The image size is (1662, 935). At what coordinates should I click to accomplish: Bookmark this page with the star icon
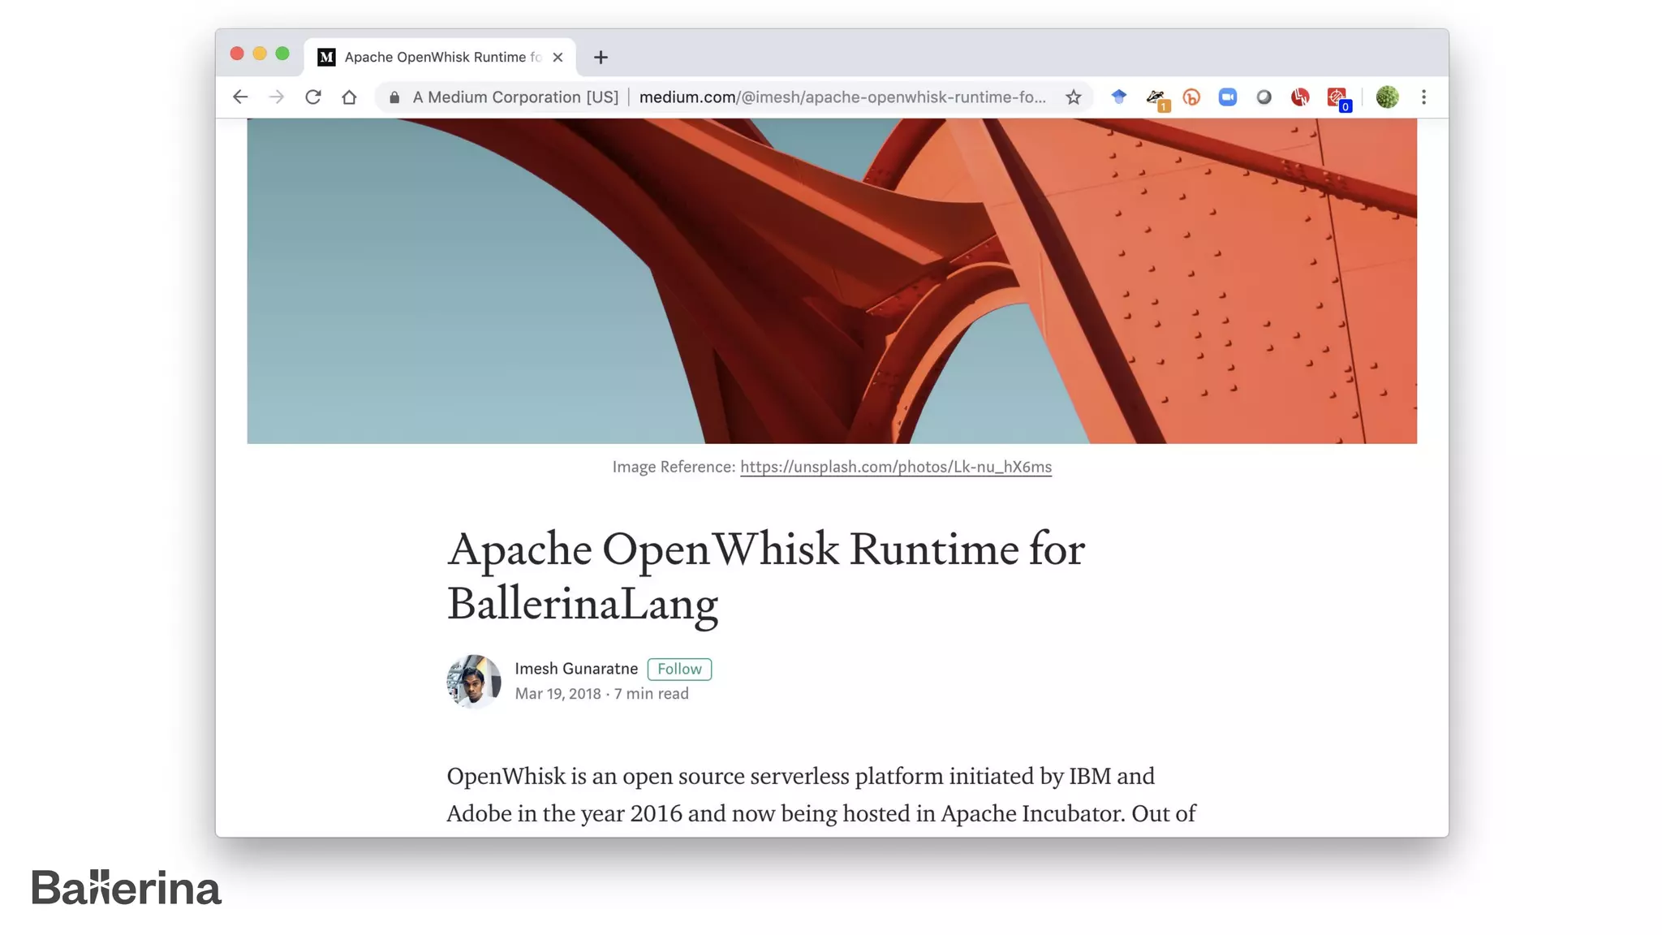tap(1074, 97)
